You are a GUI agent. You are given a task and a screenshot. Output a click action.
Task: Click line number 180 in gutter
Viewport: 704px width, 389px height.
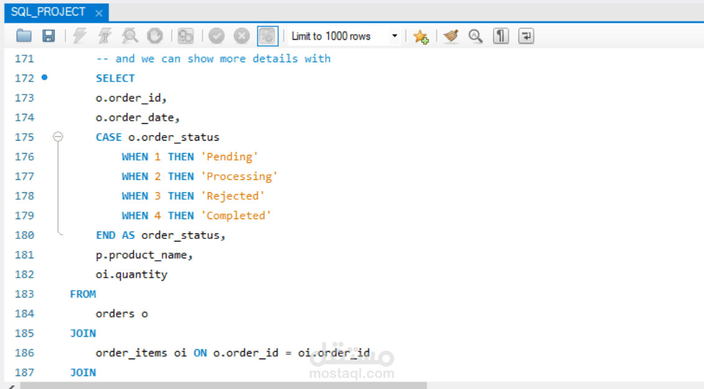pyautogui.click(x=24, y=235)
